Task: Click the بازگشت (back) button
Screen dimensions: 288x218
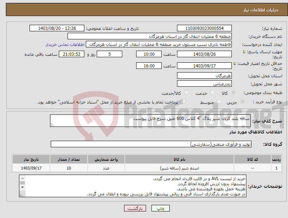Action: [x=135, y=208]
